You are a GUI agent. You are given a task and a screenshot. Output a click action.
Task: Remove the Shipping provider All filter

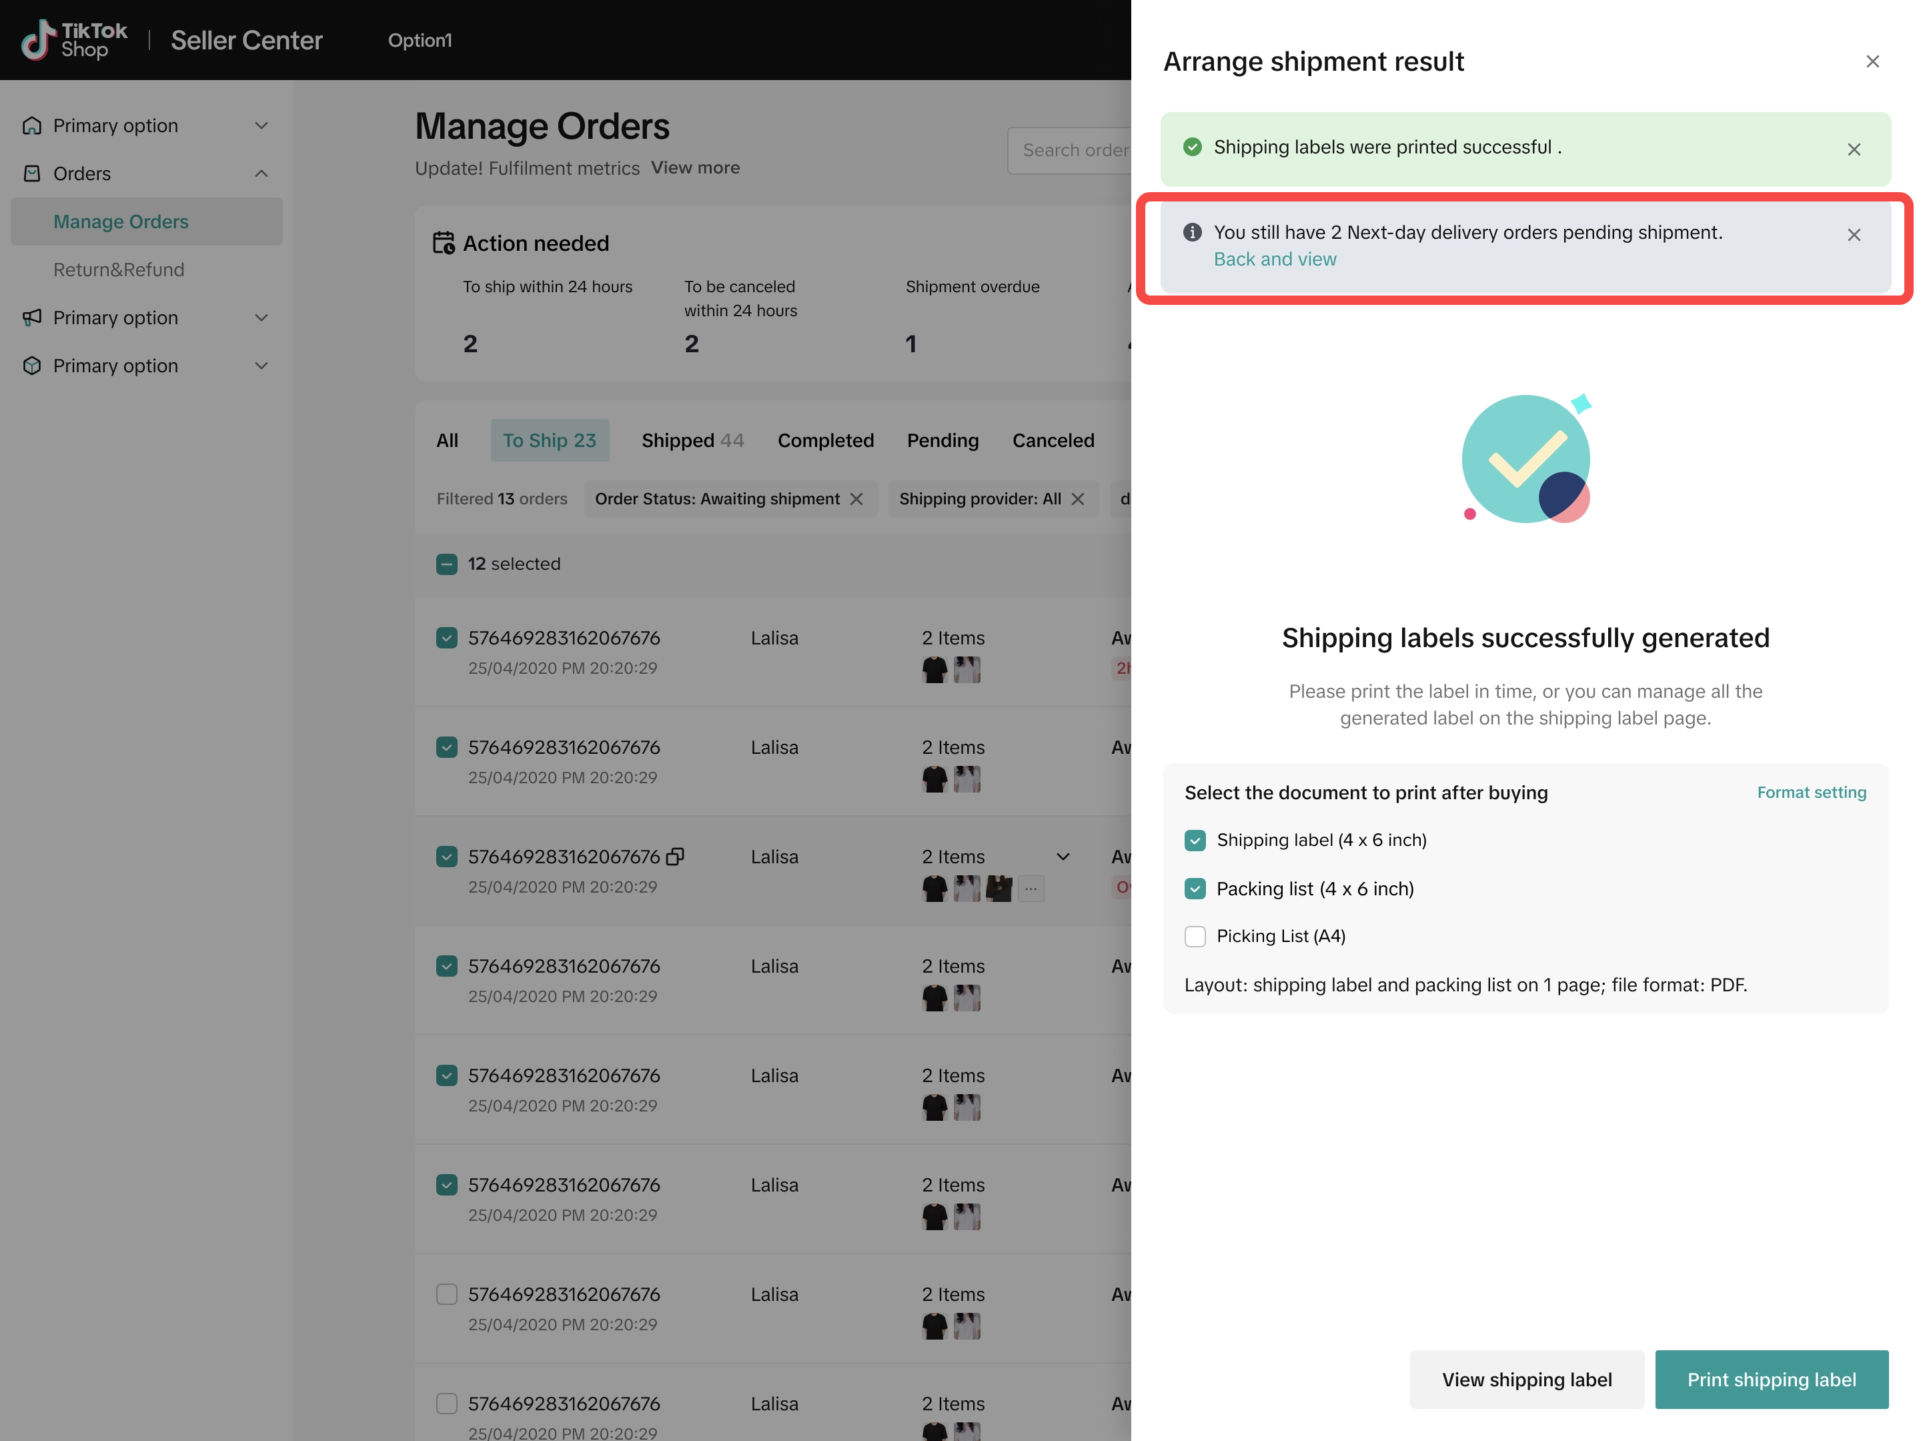pos(1078,498)
